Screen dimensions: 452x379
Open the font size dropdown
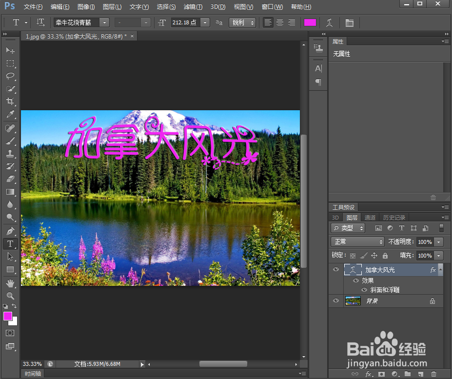click(x=205, y=22)
